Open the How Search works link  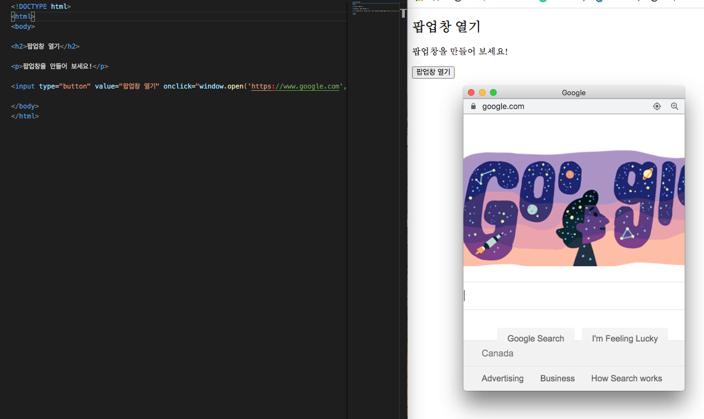(x=627, y=379)
